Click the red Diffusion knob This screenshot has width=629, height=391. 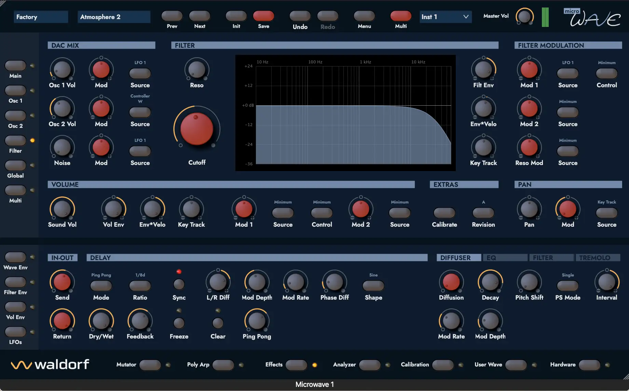(451, 282)
